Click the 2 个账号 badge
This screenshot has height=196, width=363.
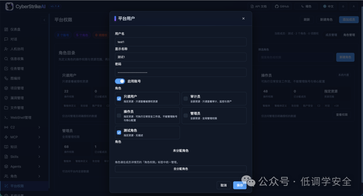tap(63, 35)
